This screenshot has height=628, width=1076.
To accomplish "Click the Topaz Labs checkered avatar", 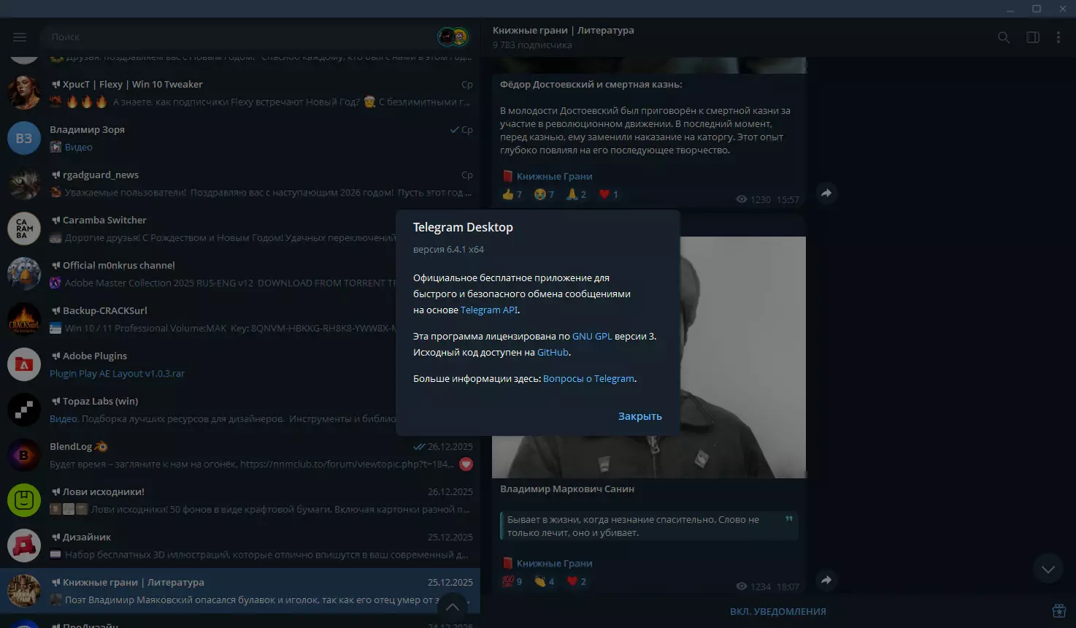I will (x=24, y=410).
